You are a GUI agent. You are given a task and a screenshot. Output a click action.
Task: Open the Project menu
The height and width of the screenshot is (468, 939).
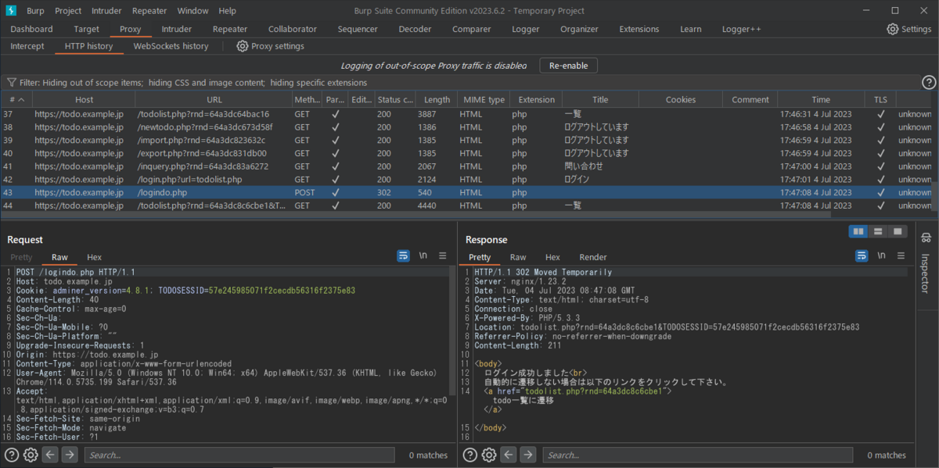[x=68, y=11]
